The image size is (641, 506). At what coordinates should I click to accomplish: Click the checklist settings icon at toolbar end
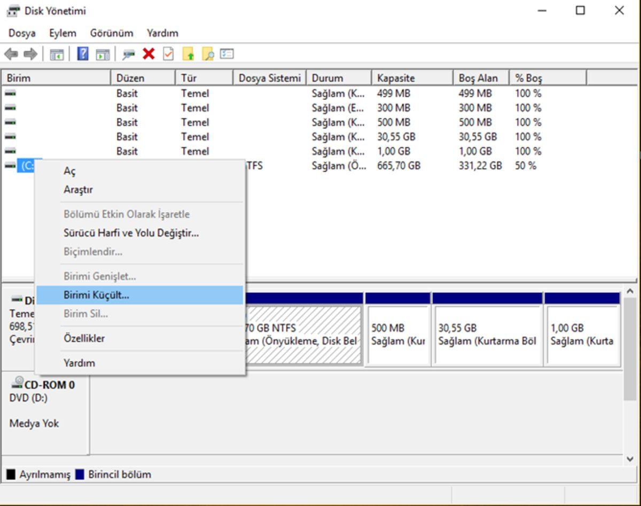coord(227,54)
